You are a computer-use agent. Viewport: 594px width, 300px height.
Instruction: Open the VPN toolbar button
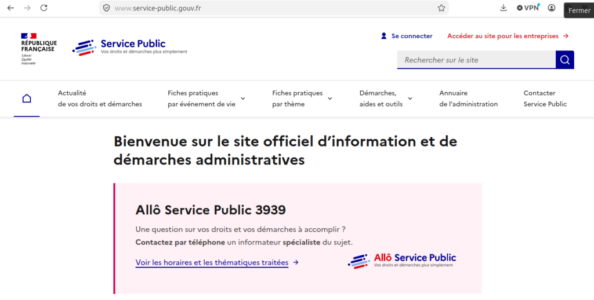pos(528,8)
